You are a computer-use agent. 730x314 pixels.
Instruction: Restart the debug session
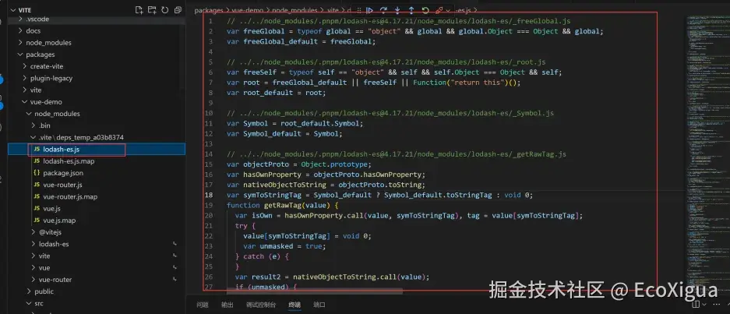[425, 10]
